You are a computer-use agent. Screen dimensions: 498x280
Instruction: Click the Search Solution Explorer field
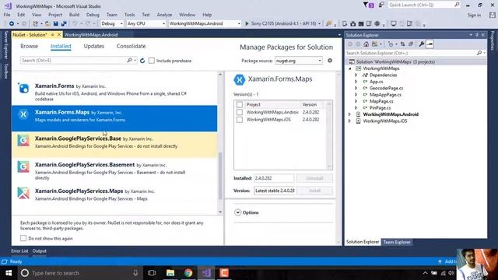(416, 53)
